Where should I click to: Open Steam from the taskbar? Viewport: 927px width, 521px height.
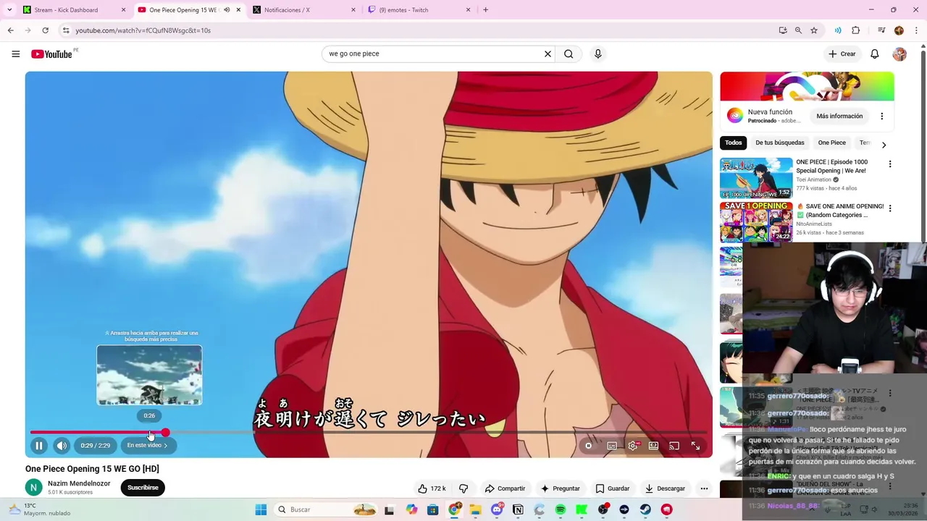tap(645, 509)
